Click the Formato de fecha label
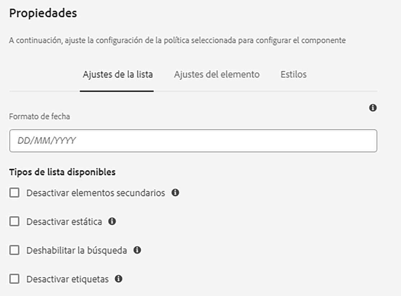 pos(40,116)
